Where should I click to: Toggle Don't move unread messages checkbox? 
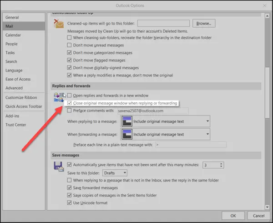pos(69,45)
